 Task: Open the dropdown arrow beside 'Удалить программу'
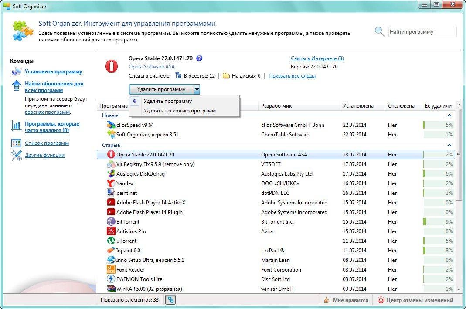point(197,89)
